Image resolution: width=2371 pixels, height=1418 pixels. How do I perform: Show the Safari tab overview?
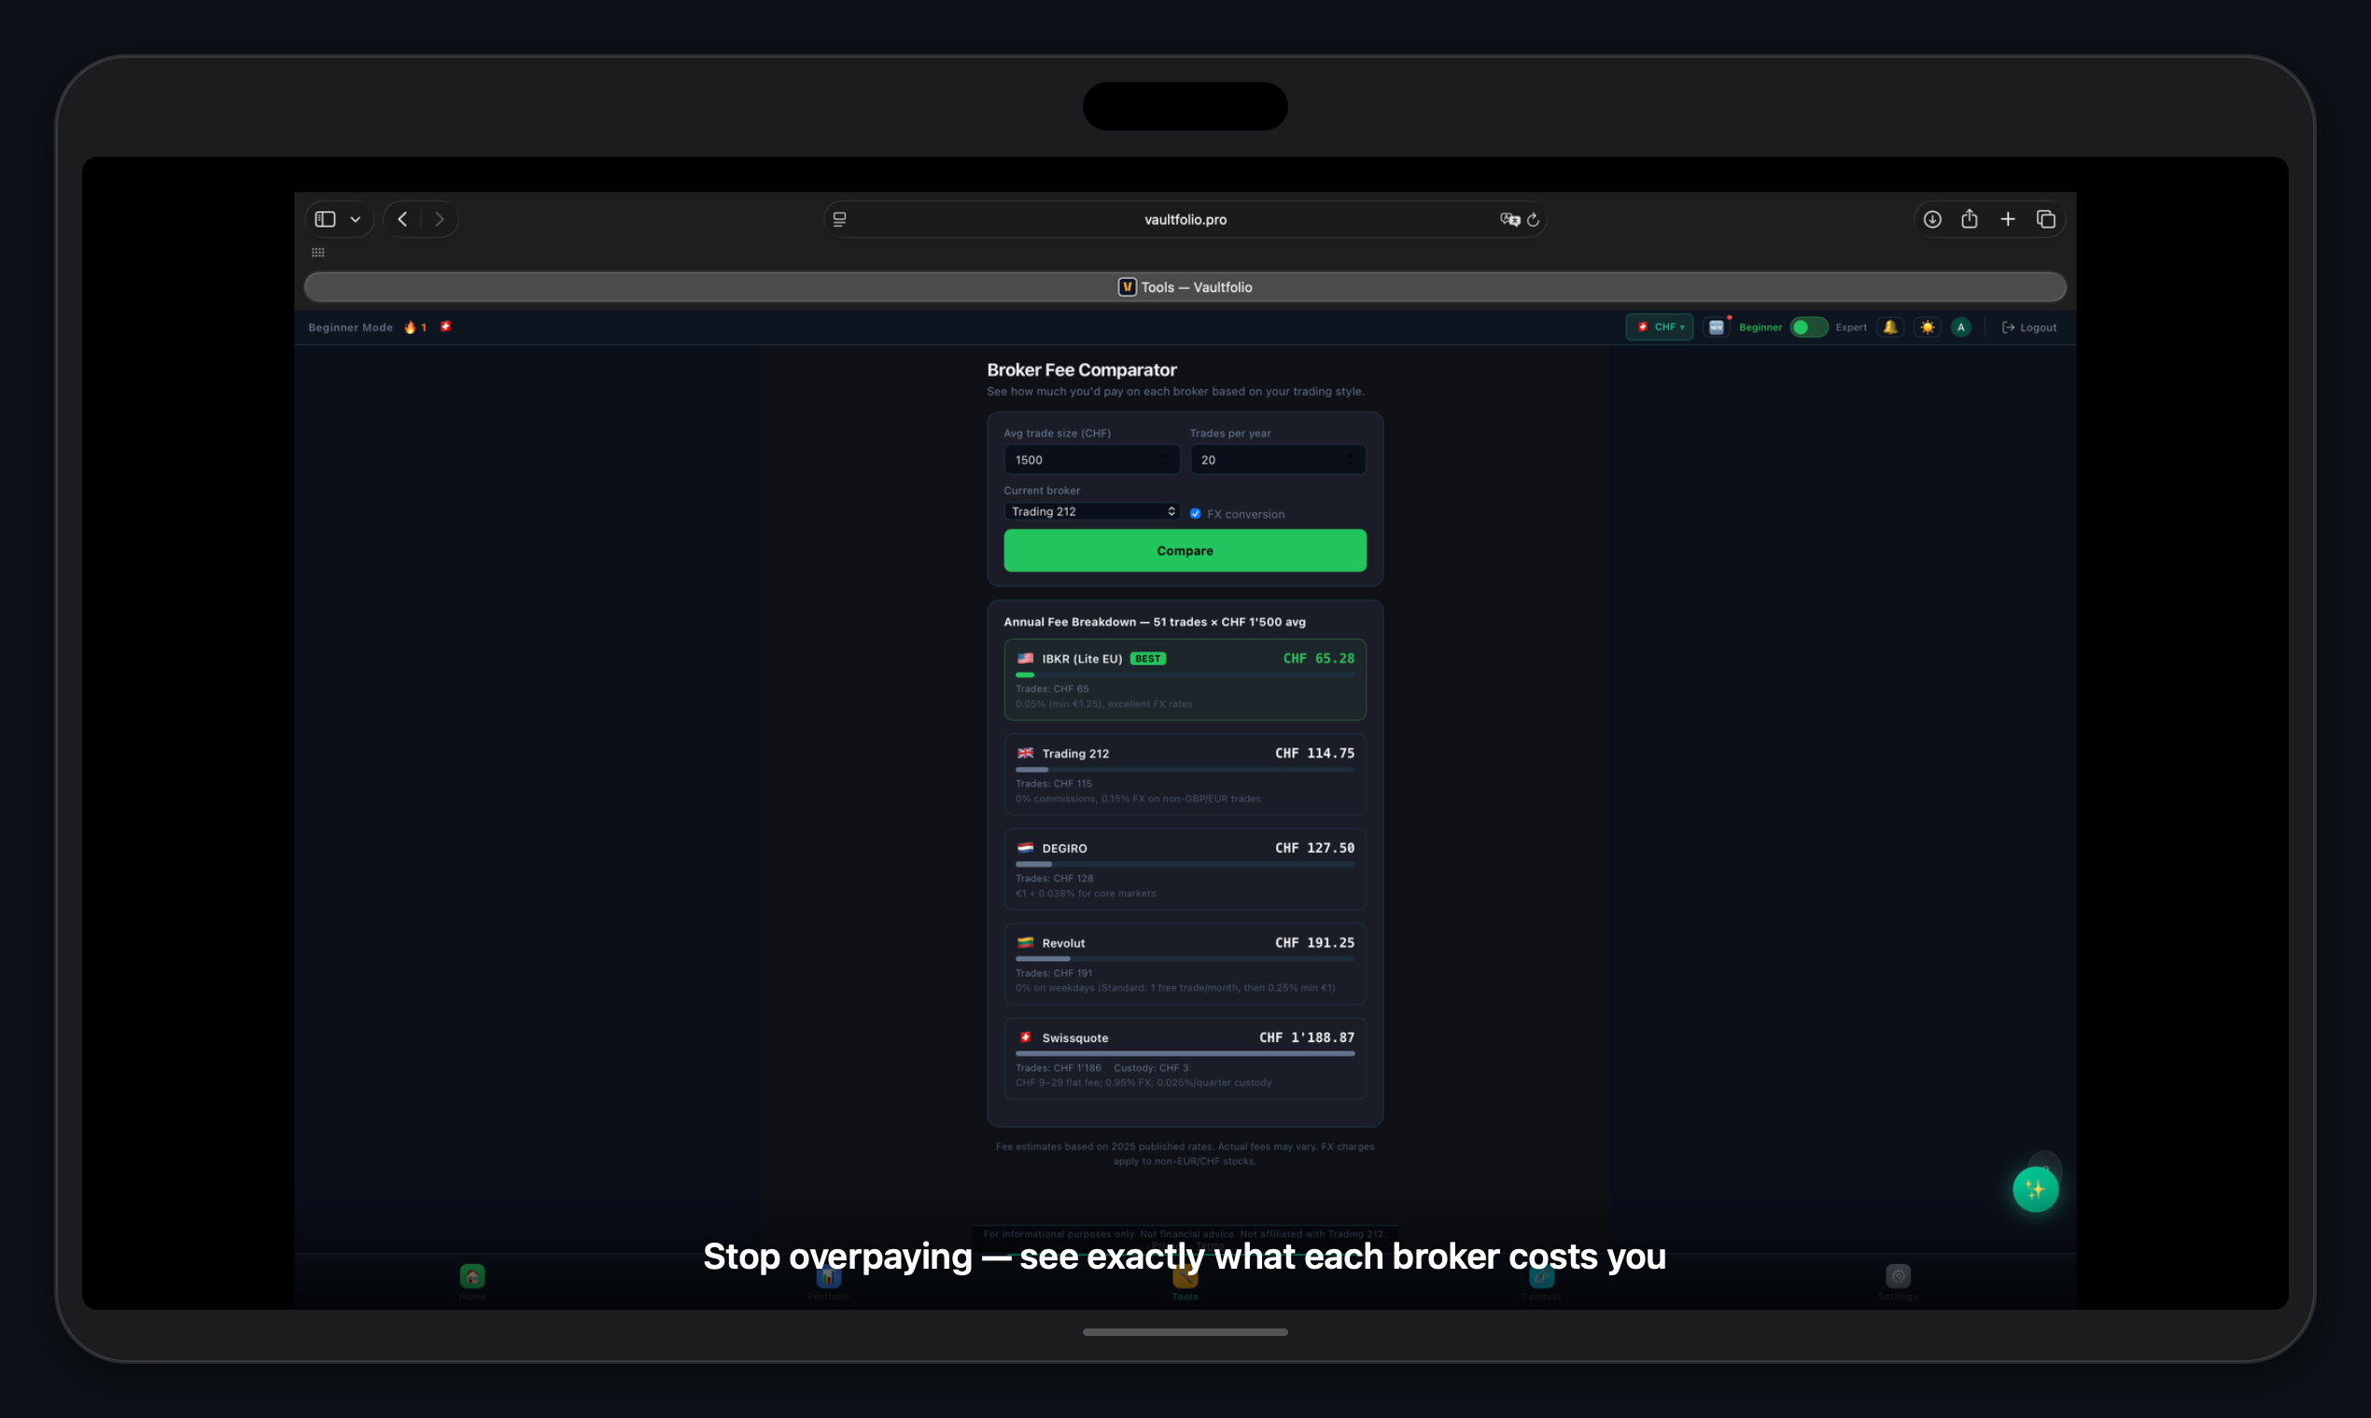pos(2046,220)
